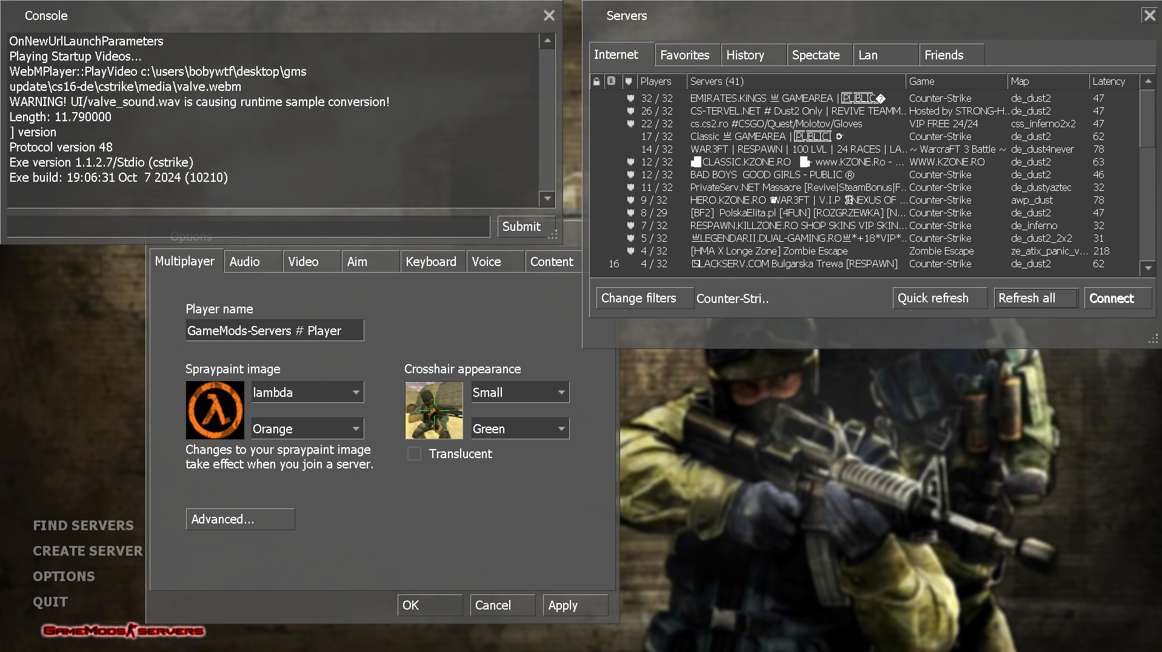
Task: Click the Player name input field
Action: [x=275, y=331]
